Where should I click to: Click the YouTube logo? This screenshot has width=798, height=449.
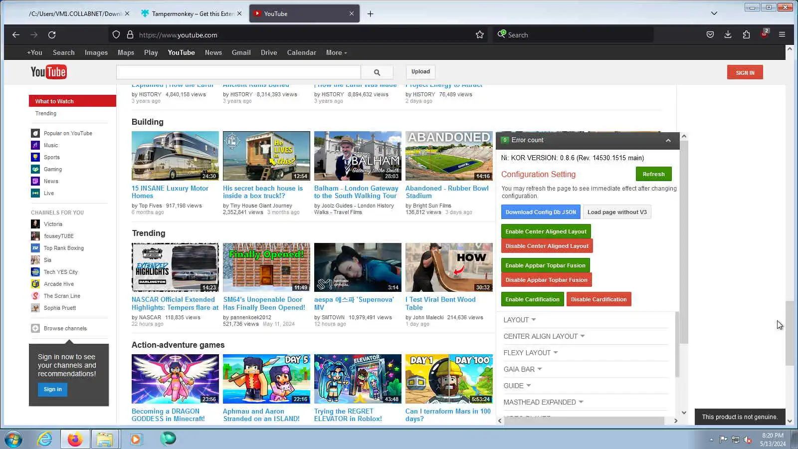48,72
